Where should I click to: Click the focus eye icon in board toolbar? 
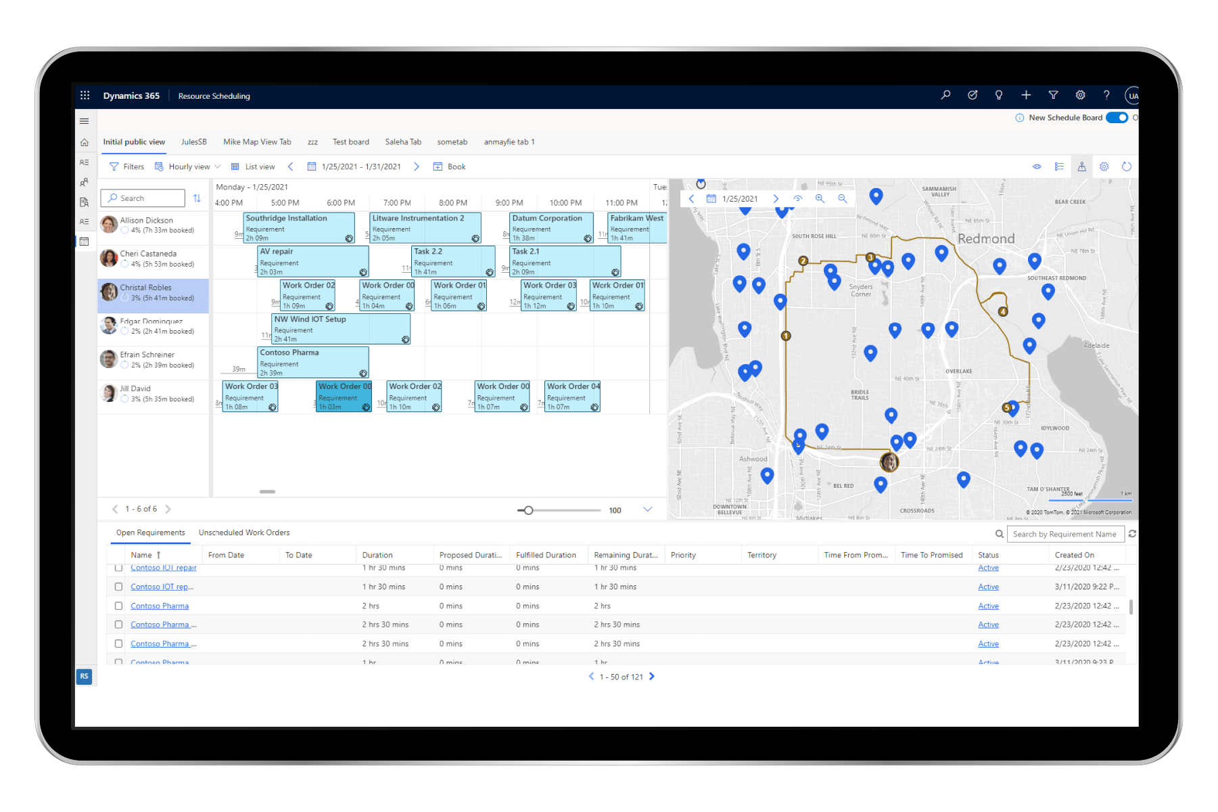pos(1037,166)
